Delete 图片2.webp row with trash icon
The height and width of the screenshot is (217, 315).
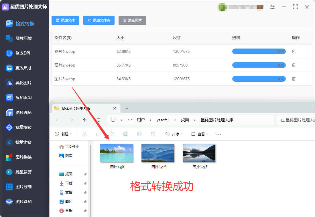pyautogui.click(x=294, y=65)
